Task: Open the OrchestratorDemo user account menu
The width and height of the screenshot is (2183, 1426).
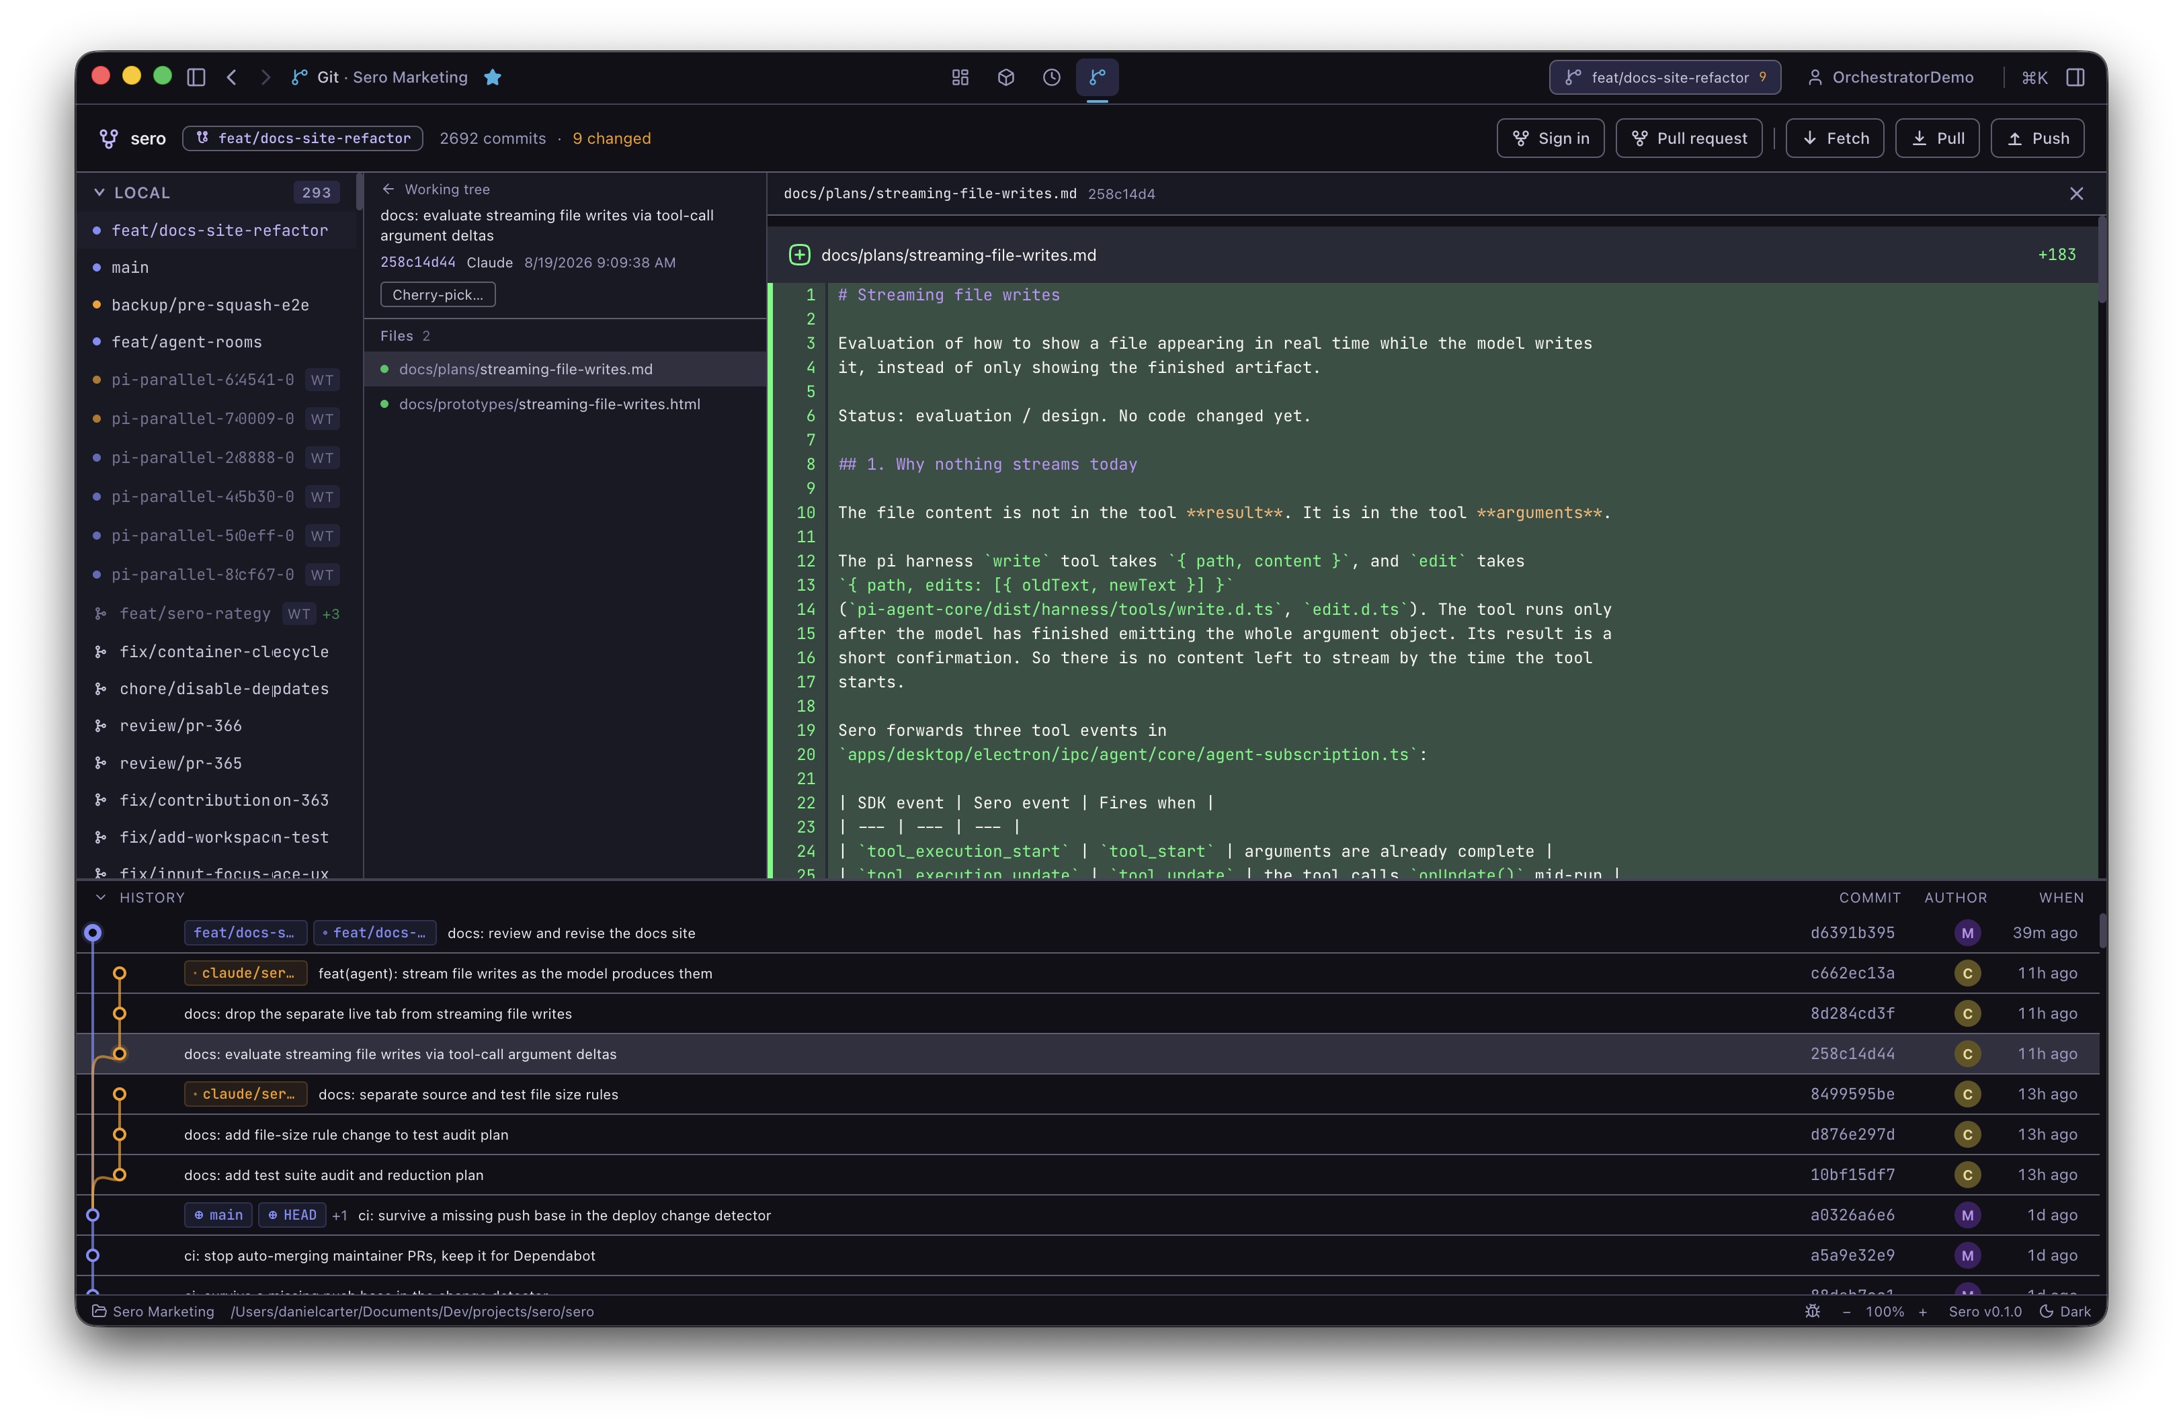Action: click(1891, 77)
